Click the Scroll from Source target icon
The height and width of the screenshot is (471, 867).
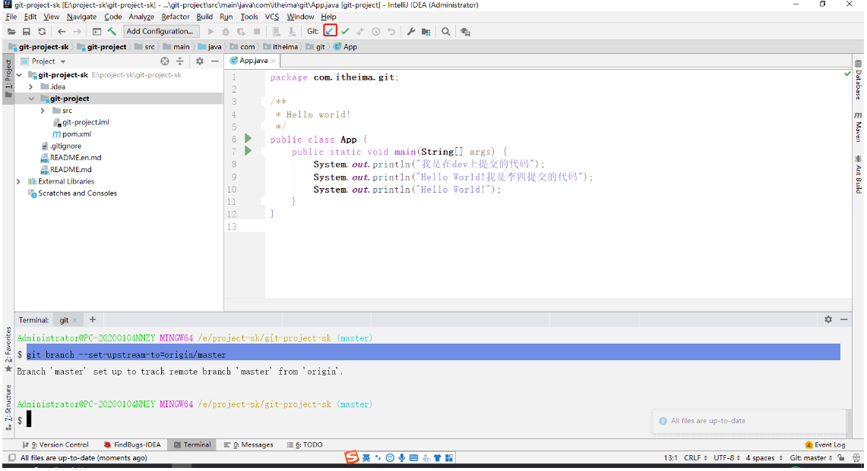click(165, 61)
